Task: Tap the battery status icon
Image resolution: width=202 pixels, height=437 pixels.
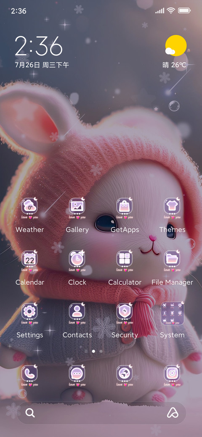Action: point(184,11)
